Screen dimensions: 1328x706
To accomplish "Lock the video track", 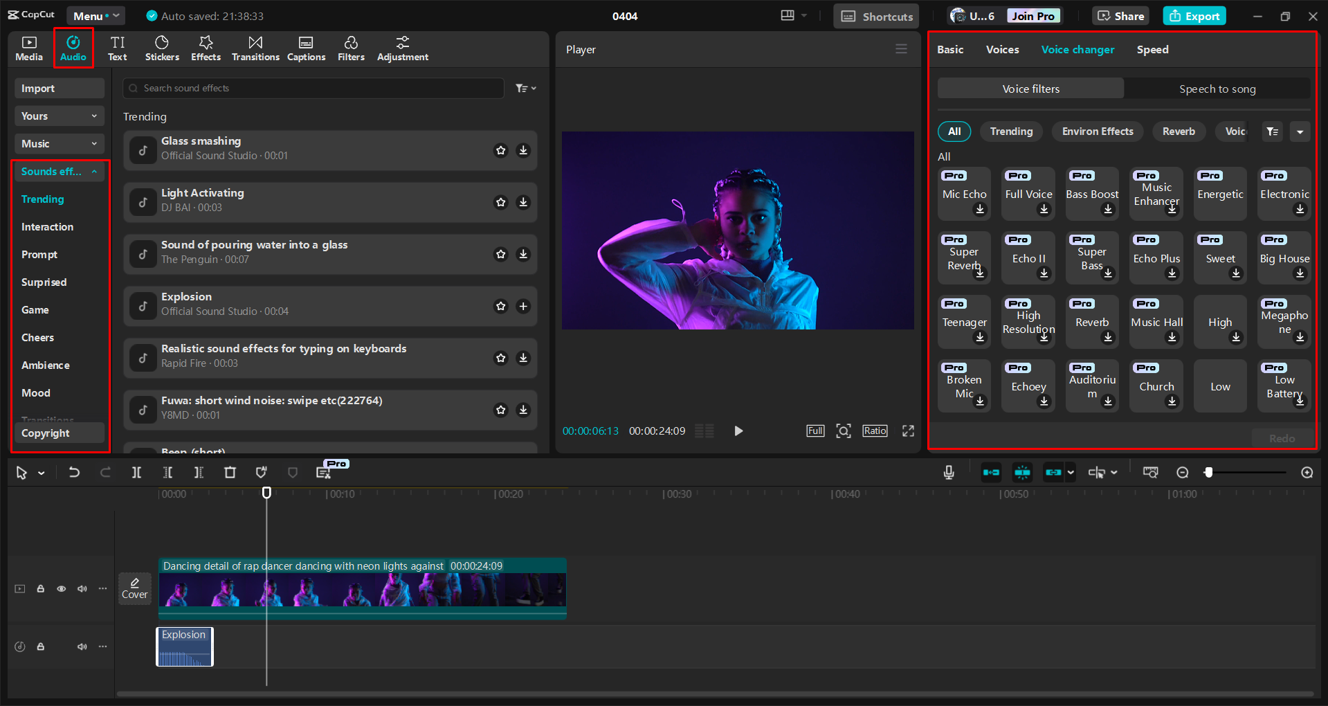I will tap(41, 589).
